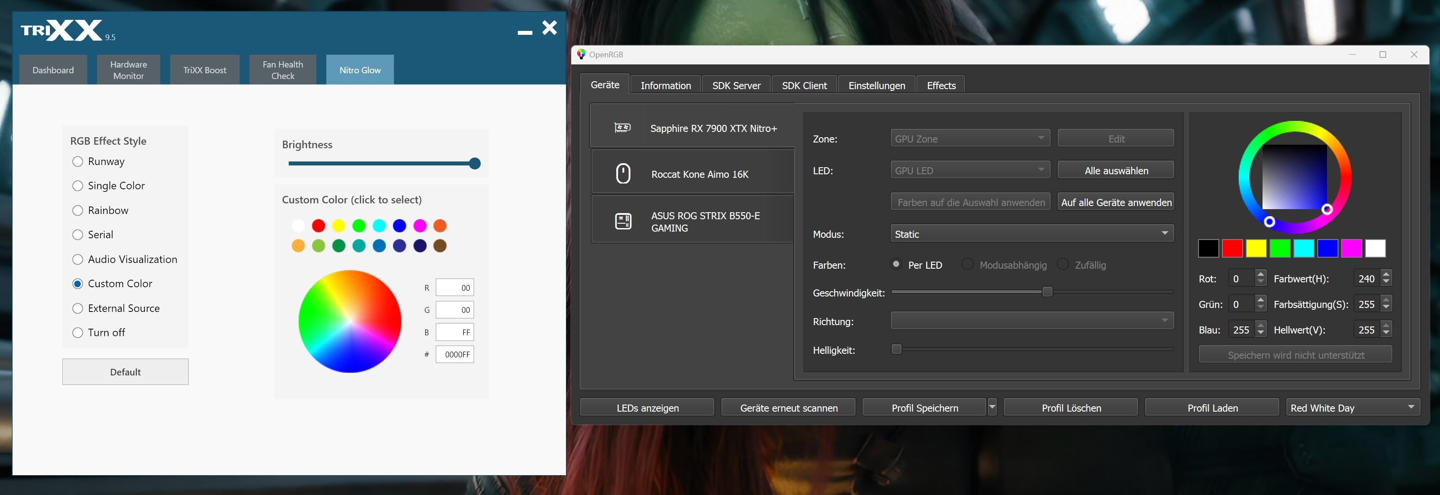Open the Richtung dropdown
Screen dimensions: 1440x495
tap(1031, 321)
